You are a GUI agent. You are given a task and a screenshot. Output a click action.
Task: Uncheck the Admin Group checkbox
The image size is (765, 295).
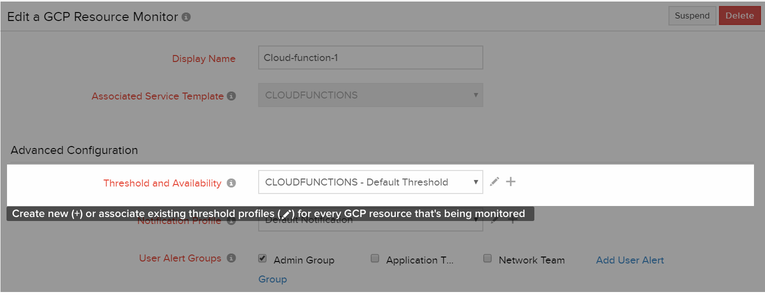pos(262,258)
